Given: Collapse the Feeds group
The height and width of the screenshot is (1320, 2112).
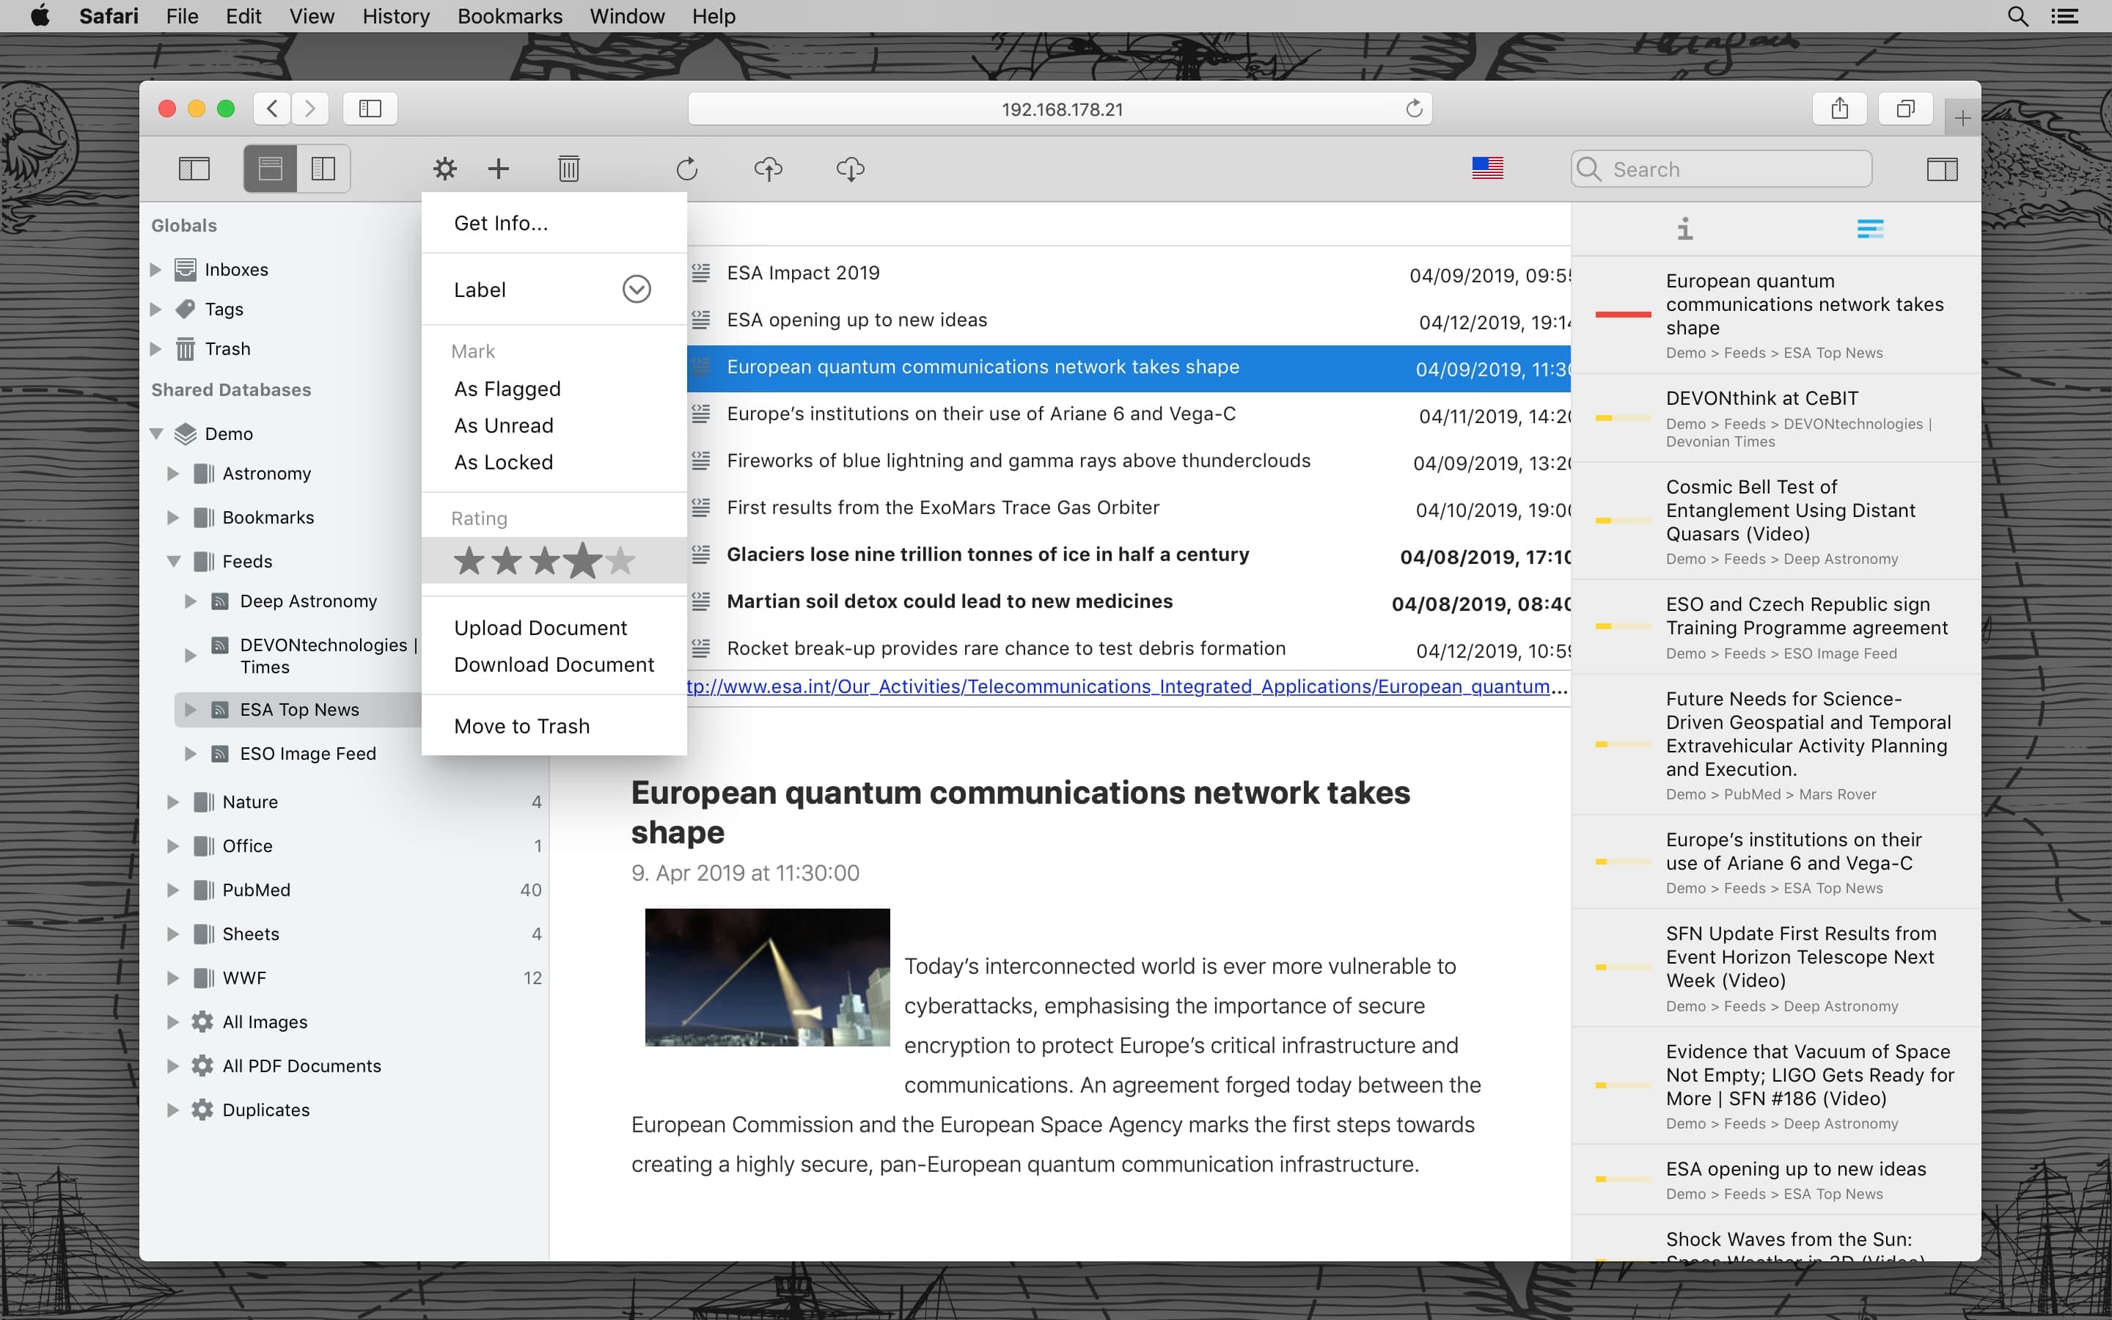Looking at the screenshot, I should pos(174,561).
